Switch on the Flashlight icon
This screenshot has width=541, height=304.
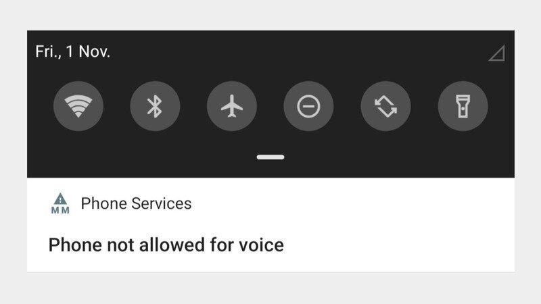[x=463, y=106]
